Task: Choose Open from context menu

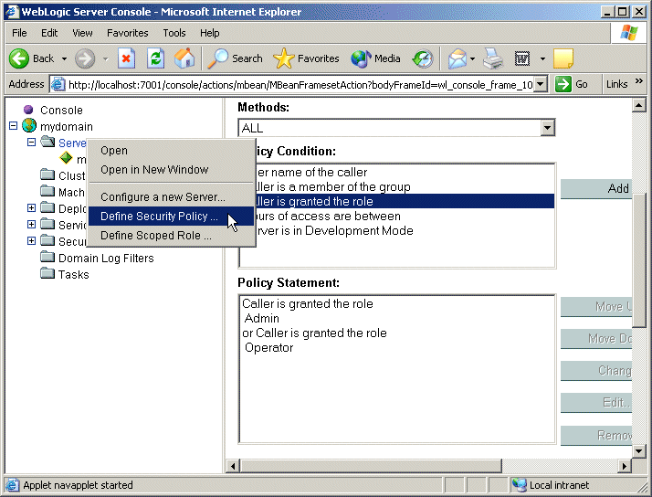Action: pyautogui.click(x=172, y=151)
